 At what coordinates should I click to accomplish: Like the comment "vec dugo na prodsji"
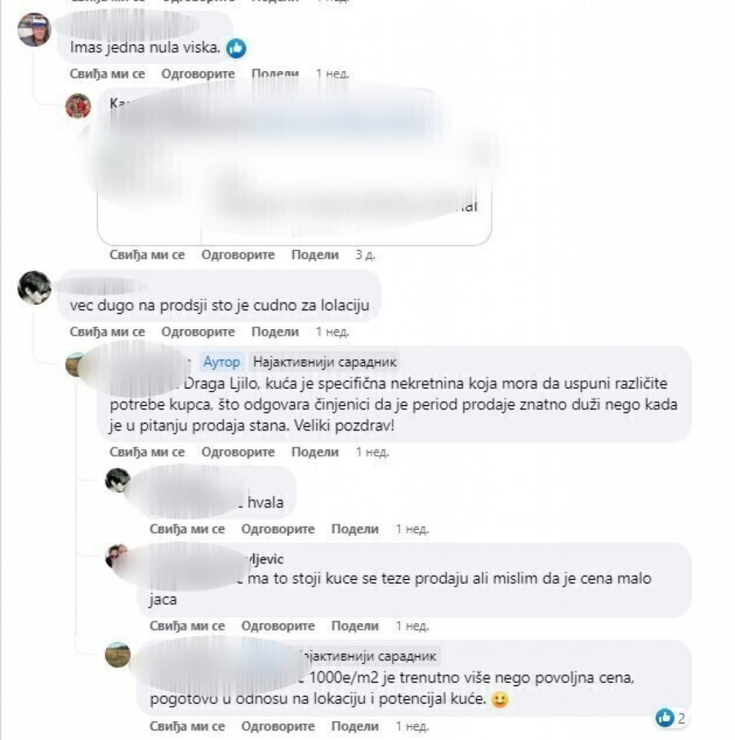tap(108, 332)
